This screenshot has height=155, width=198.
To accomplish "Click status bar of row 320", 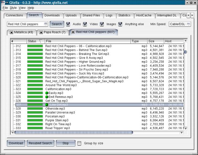I will click(35, 77).
